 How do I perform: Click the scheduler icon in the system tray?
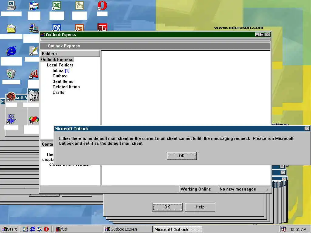pyautogui.click(x=283, y=229)
